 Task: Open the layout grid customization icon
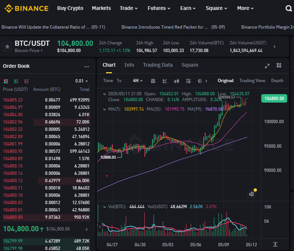pos(279,65)
